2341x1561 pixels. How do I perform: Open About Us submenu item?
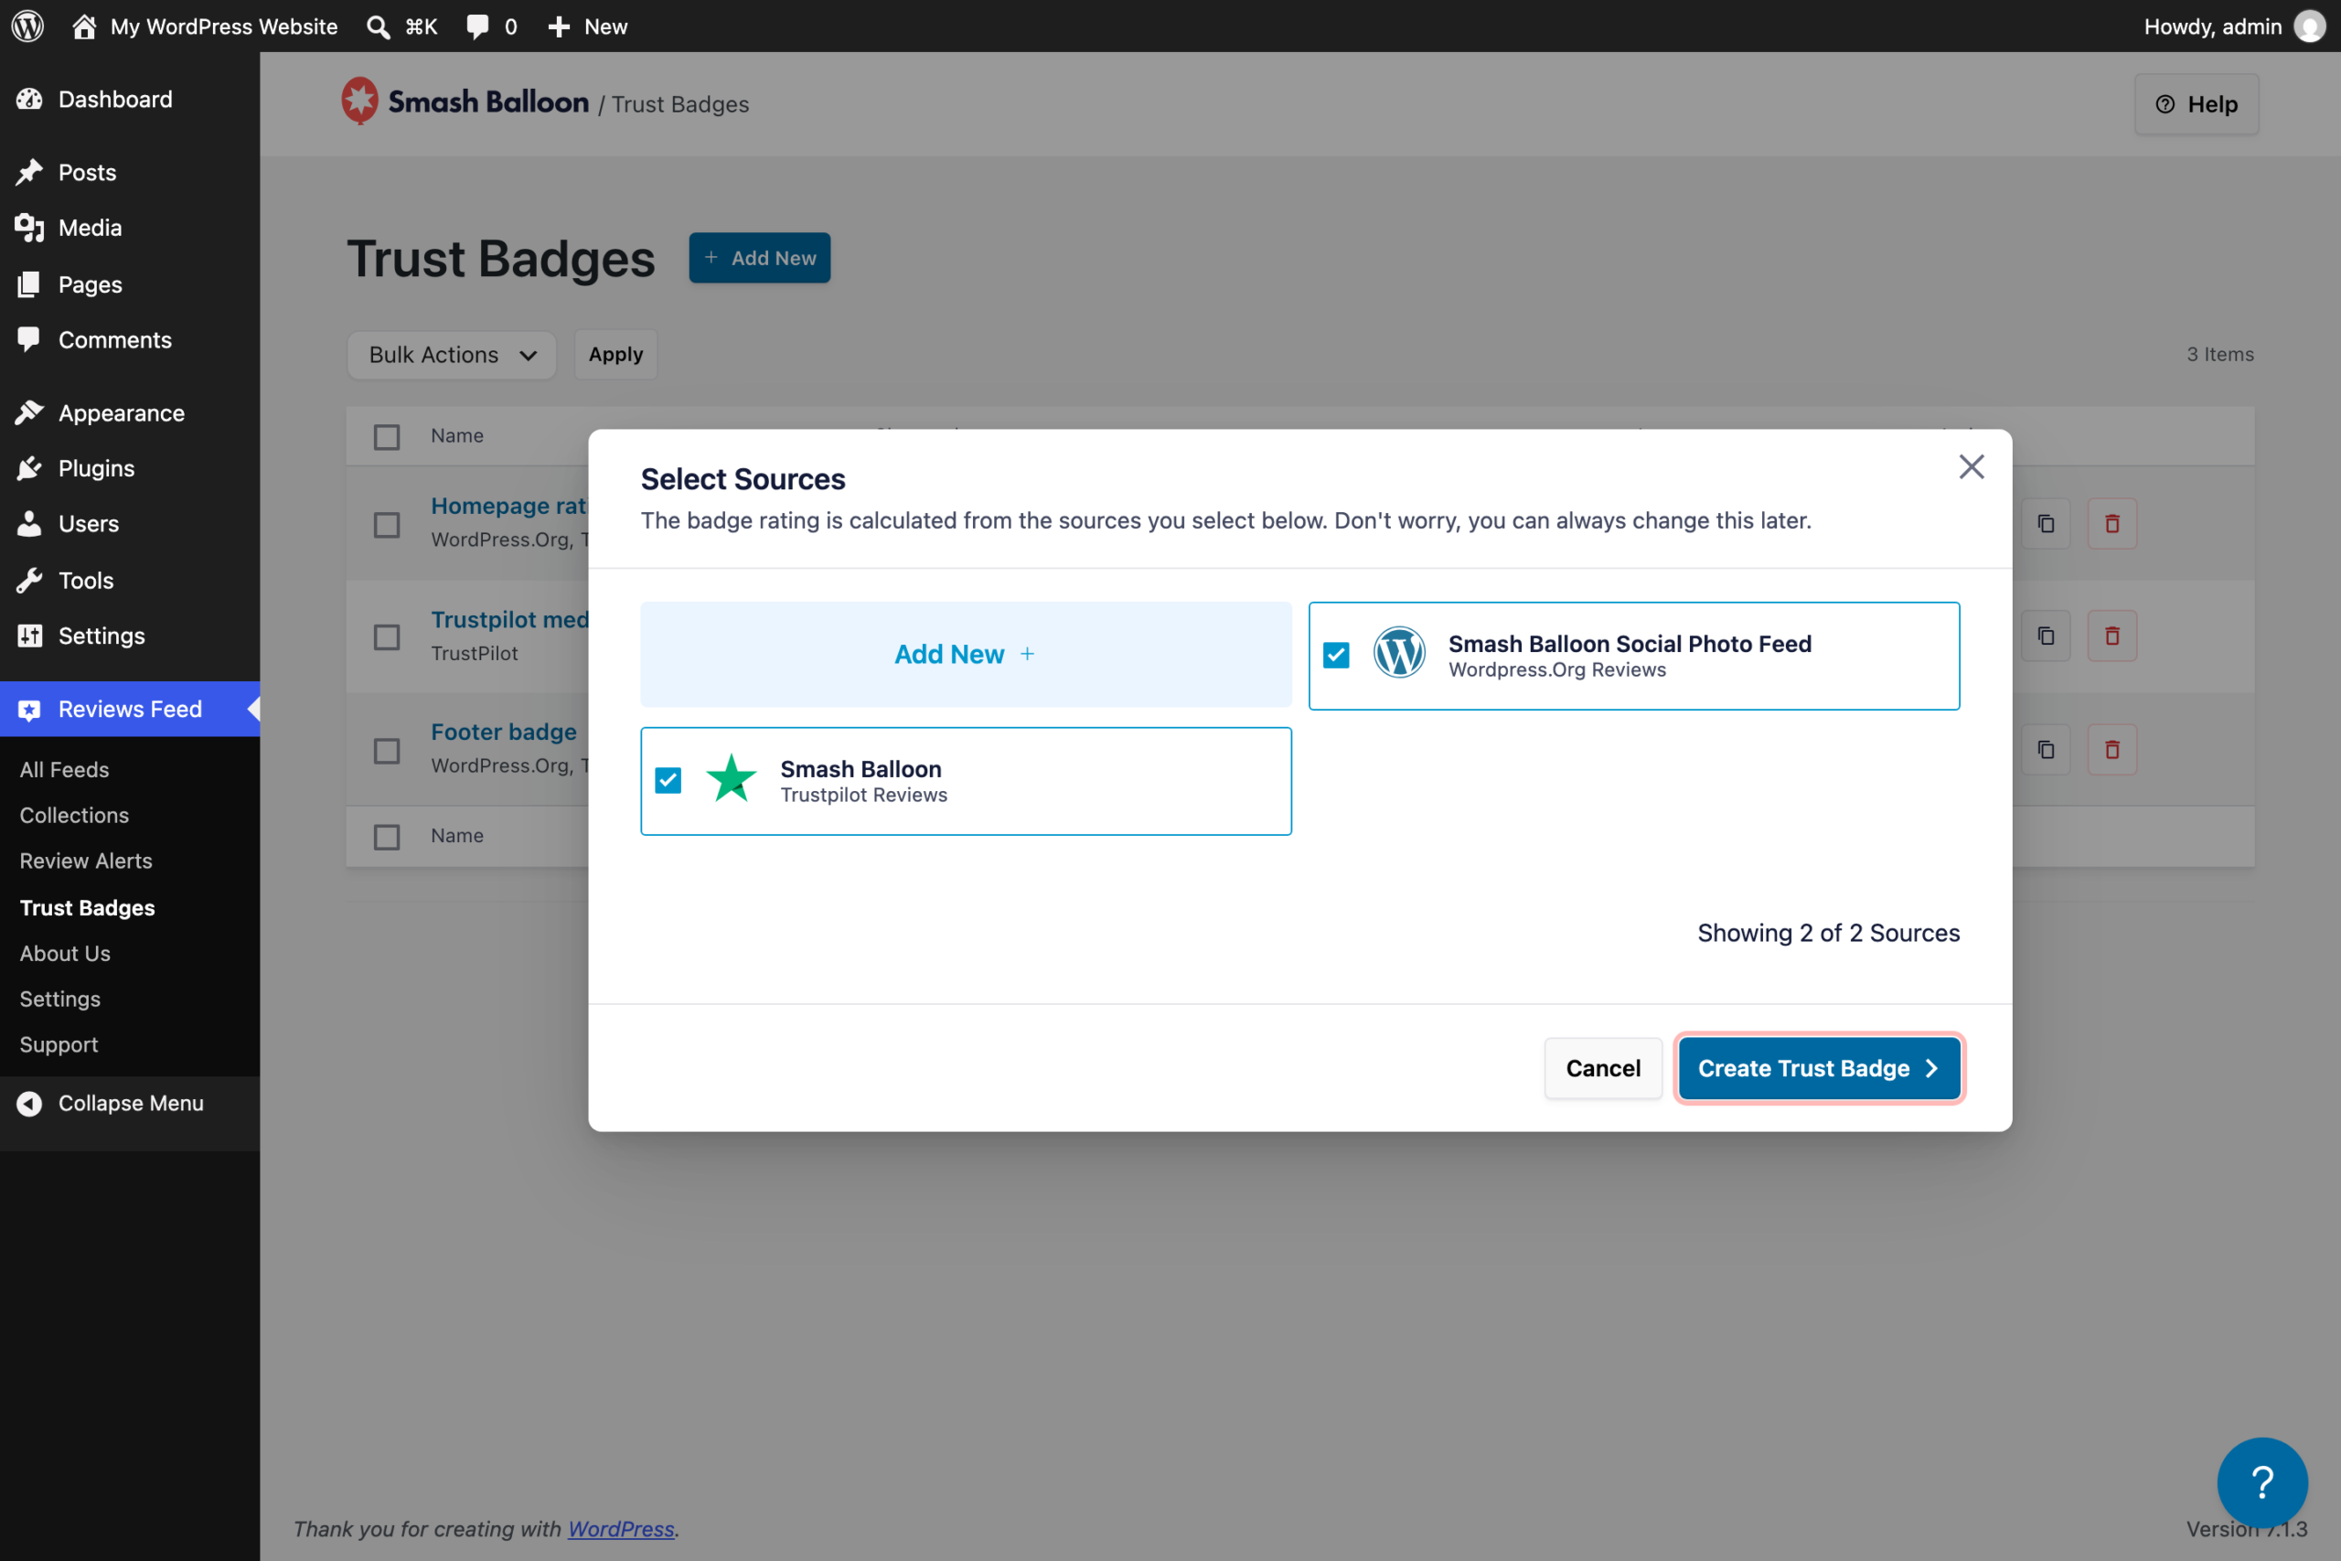click(65, 954)
